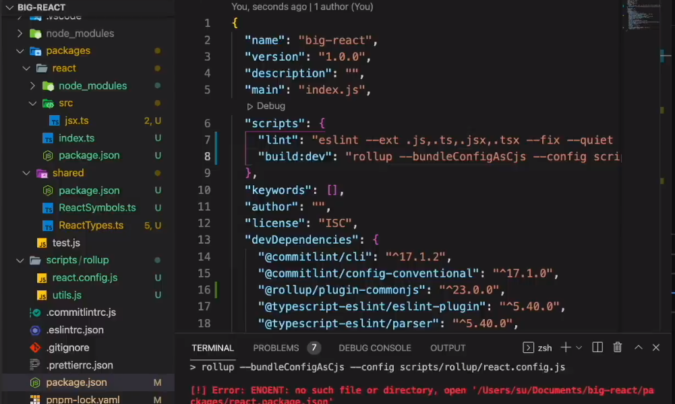Open .gitignore in the explorer
Viewport: 675px width, 404px height.
click(x=67, y=347)
